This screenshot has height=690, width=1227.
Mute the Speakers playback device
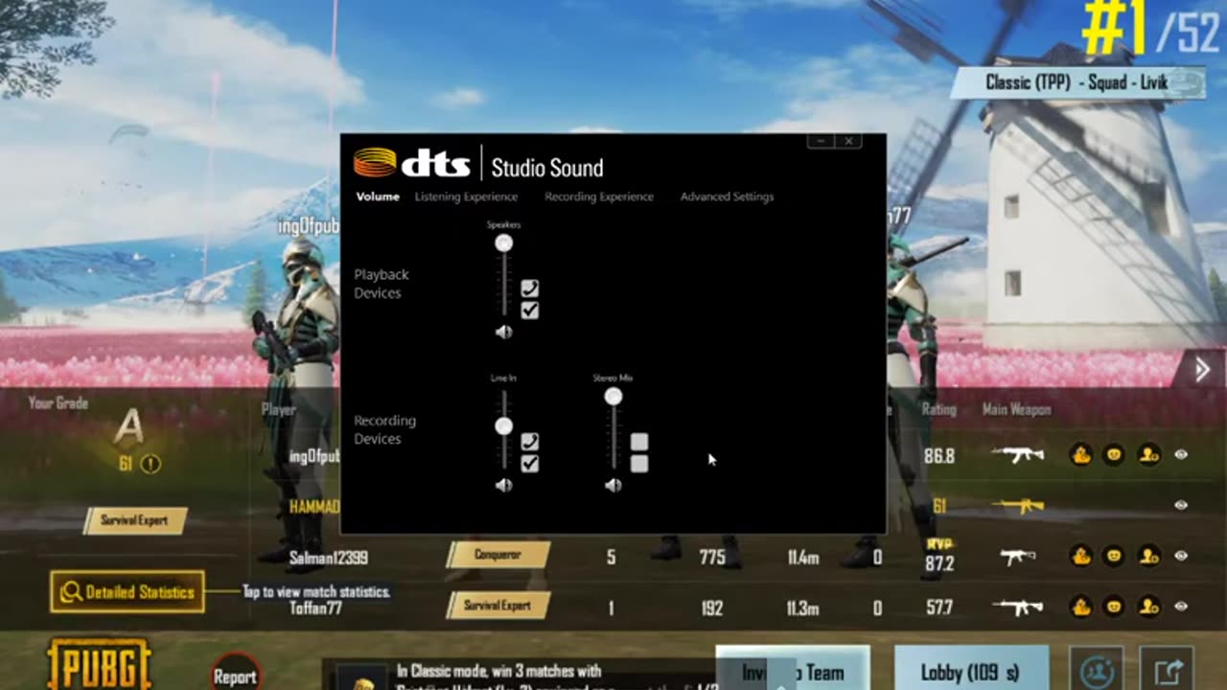(x=504, y=333)
